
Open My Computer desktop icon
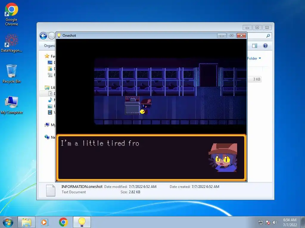click(12, 105)
